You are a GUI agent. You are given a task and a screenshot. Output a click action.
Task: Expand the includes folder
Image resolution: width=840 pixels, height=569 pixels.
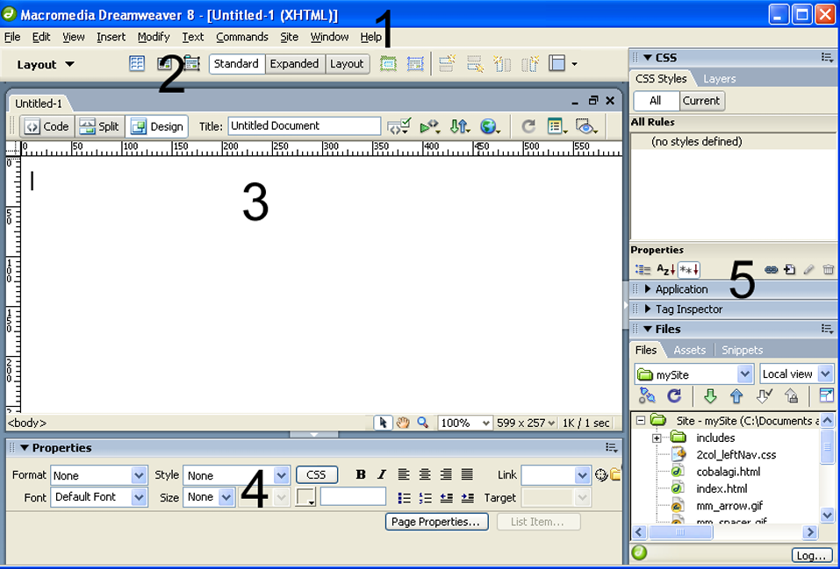(657, 437)
